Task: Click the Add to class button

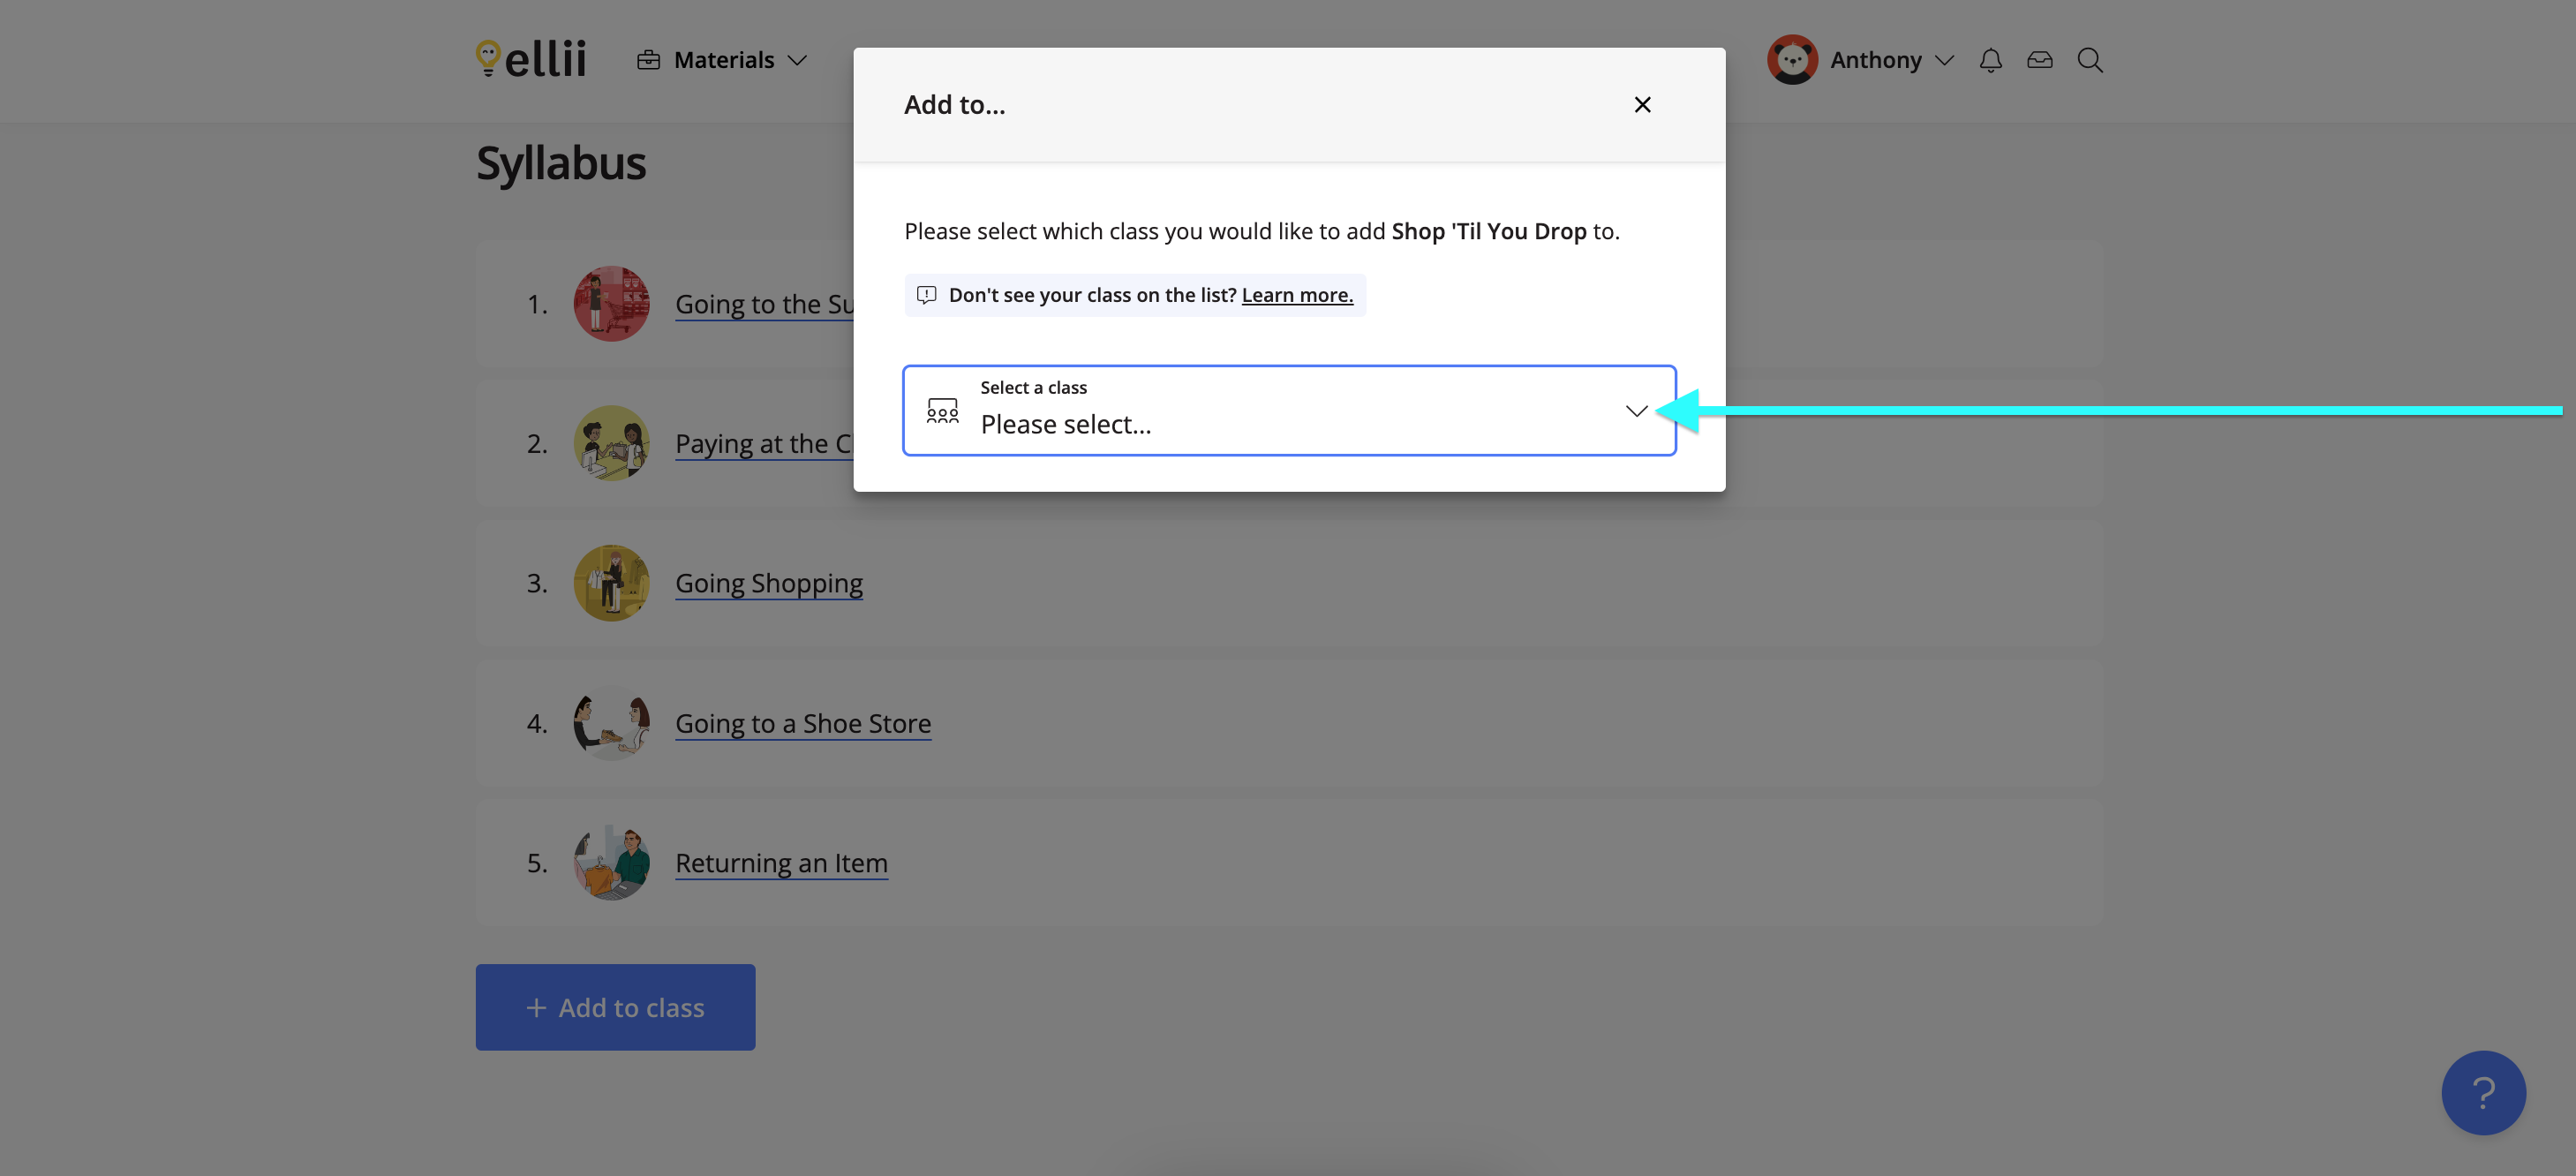Action: coord(615,1007)
